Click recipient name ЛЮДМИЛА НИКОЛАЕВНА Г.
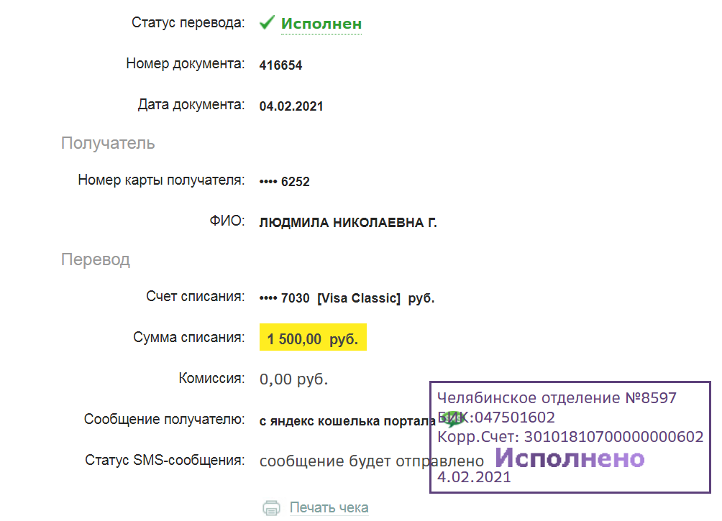Viewport: 722px width, 521px height. (x=348, y=223)
